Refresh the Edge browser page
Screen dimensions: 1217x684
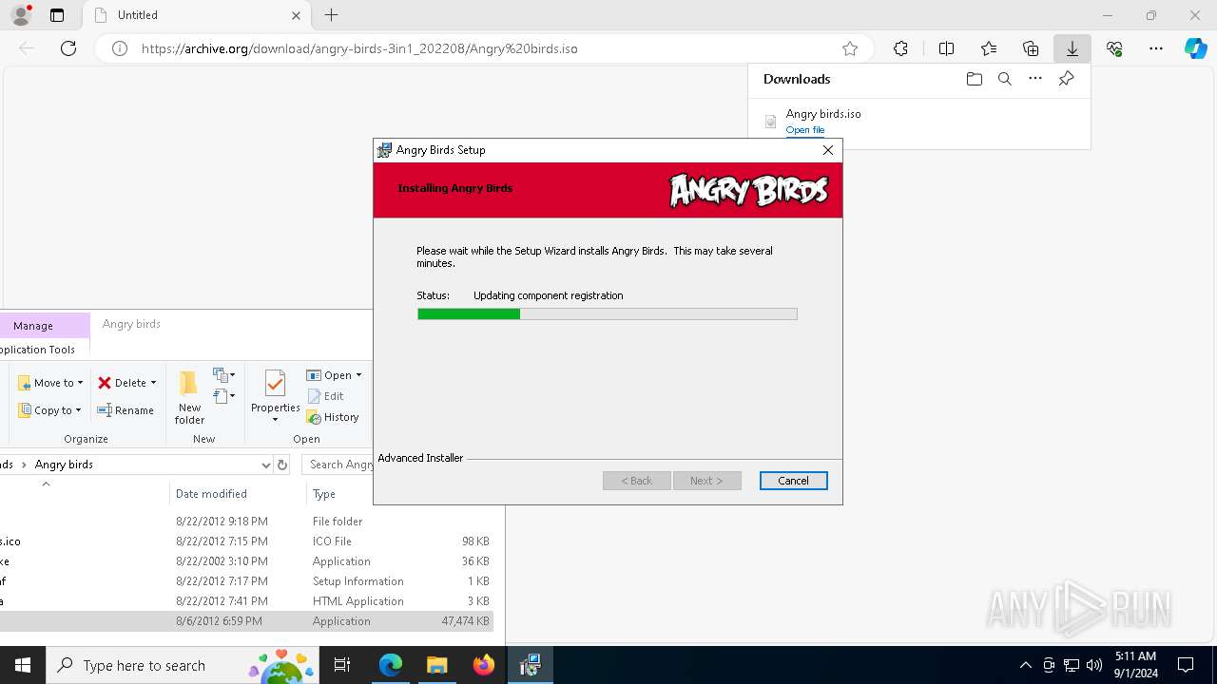(x=68, y=48)
